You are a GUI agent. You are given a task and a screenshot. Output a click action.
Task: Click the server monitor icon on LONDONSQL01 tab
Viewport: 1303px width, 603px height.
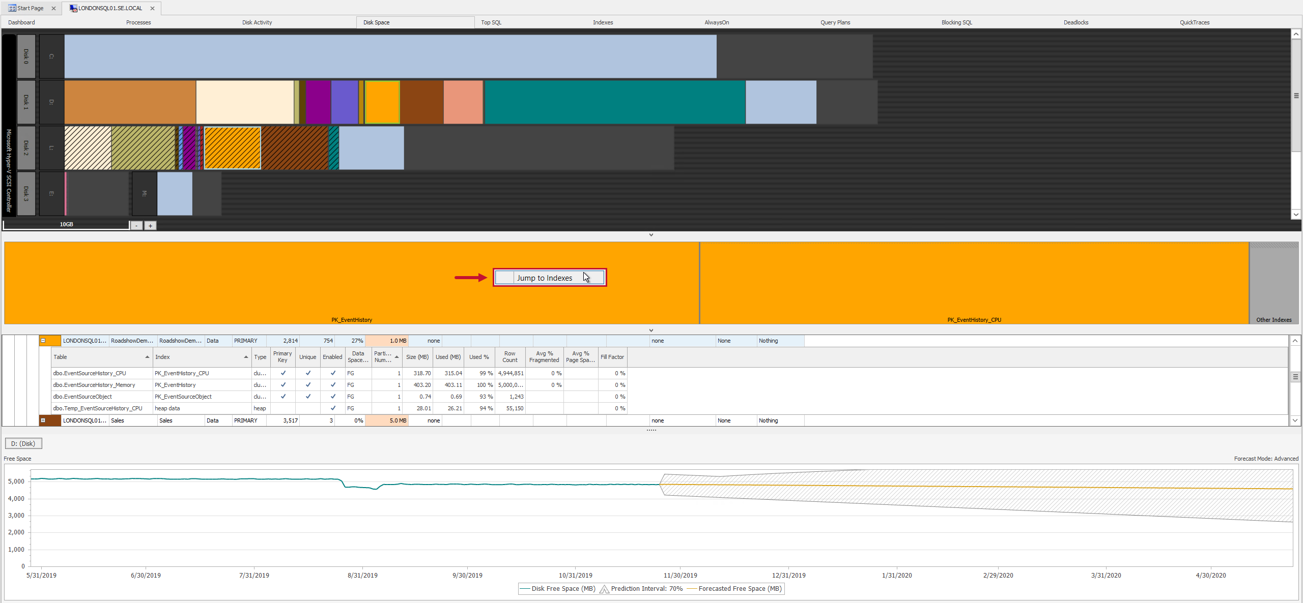click(72, 8)
